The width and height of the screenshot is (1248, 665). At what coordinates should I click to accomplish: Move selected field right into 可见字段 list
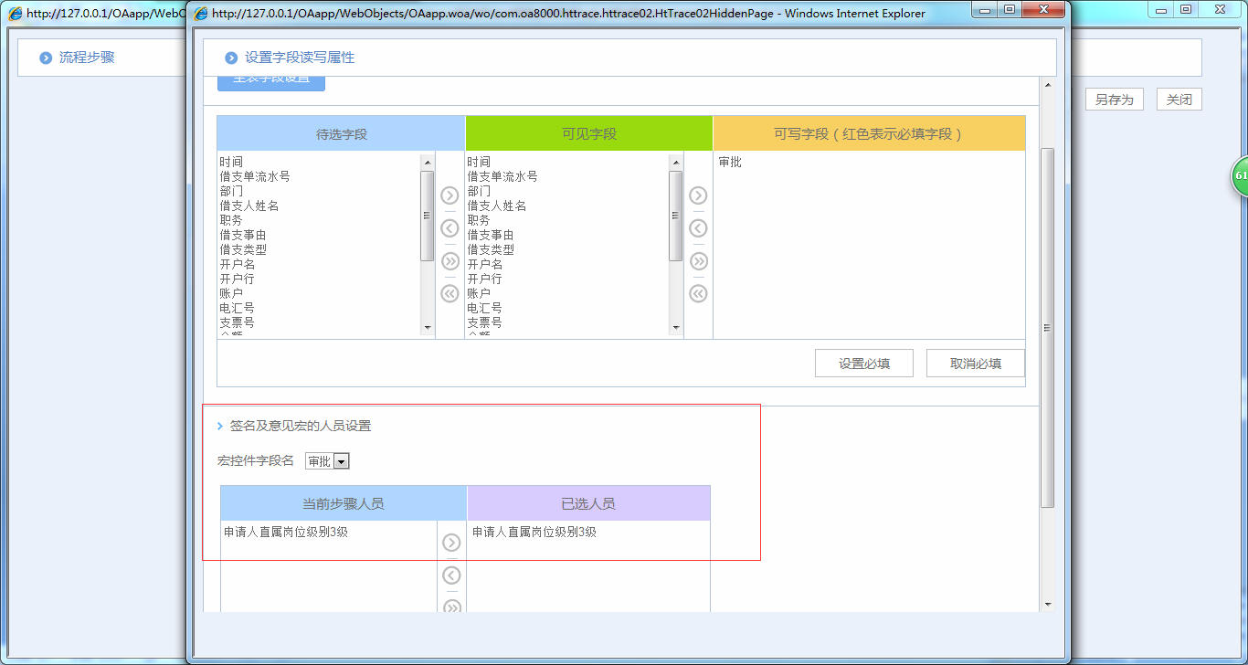pos(449,195)
